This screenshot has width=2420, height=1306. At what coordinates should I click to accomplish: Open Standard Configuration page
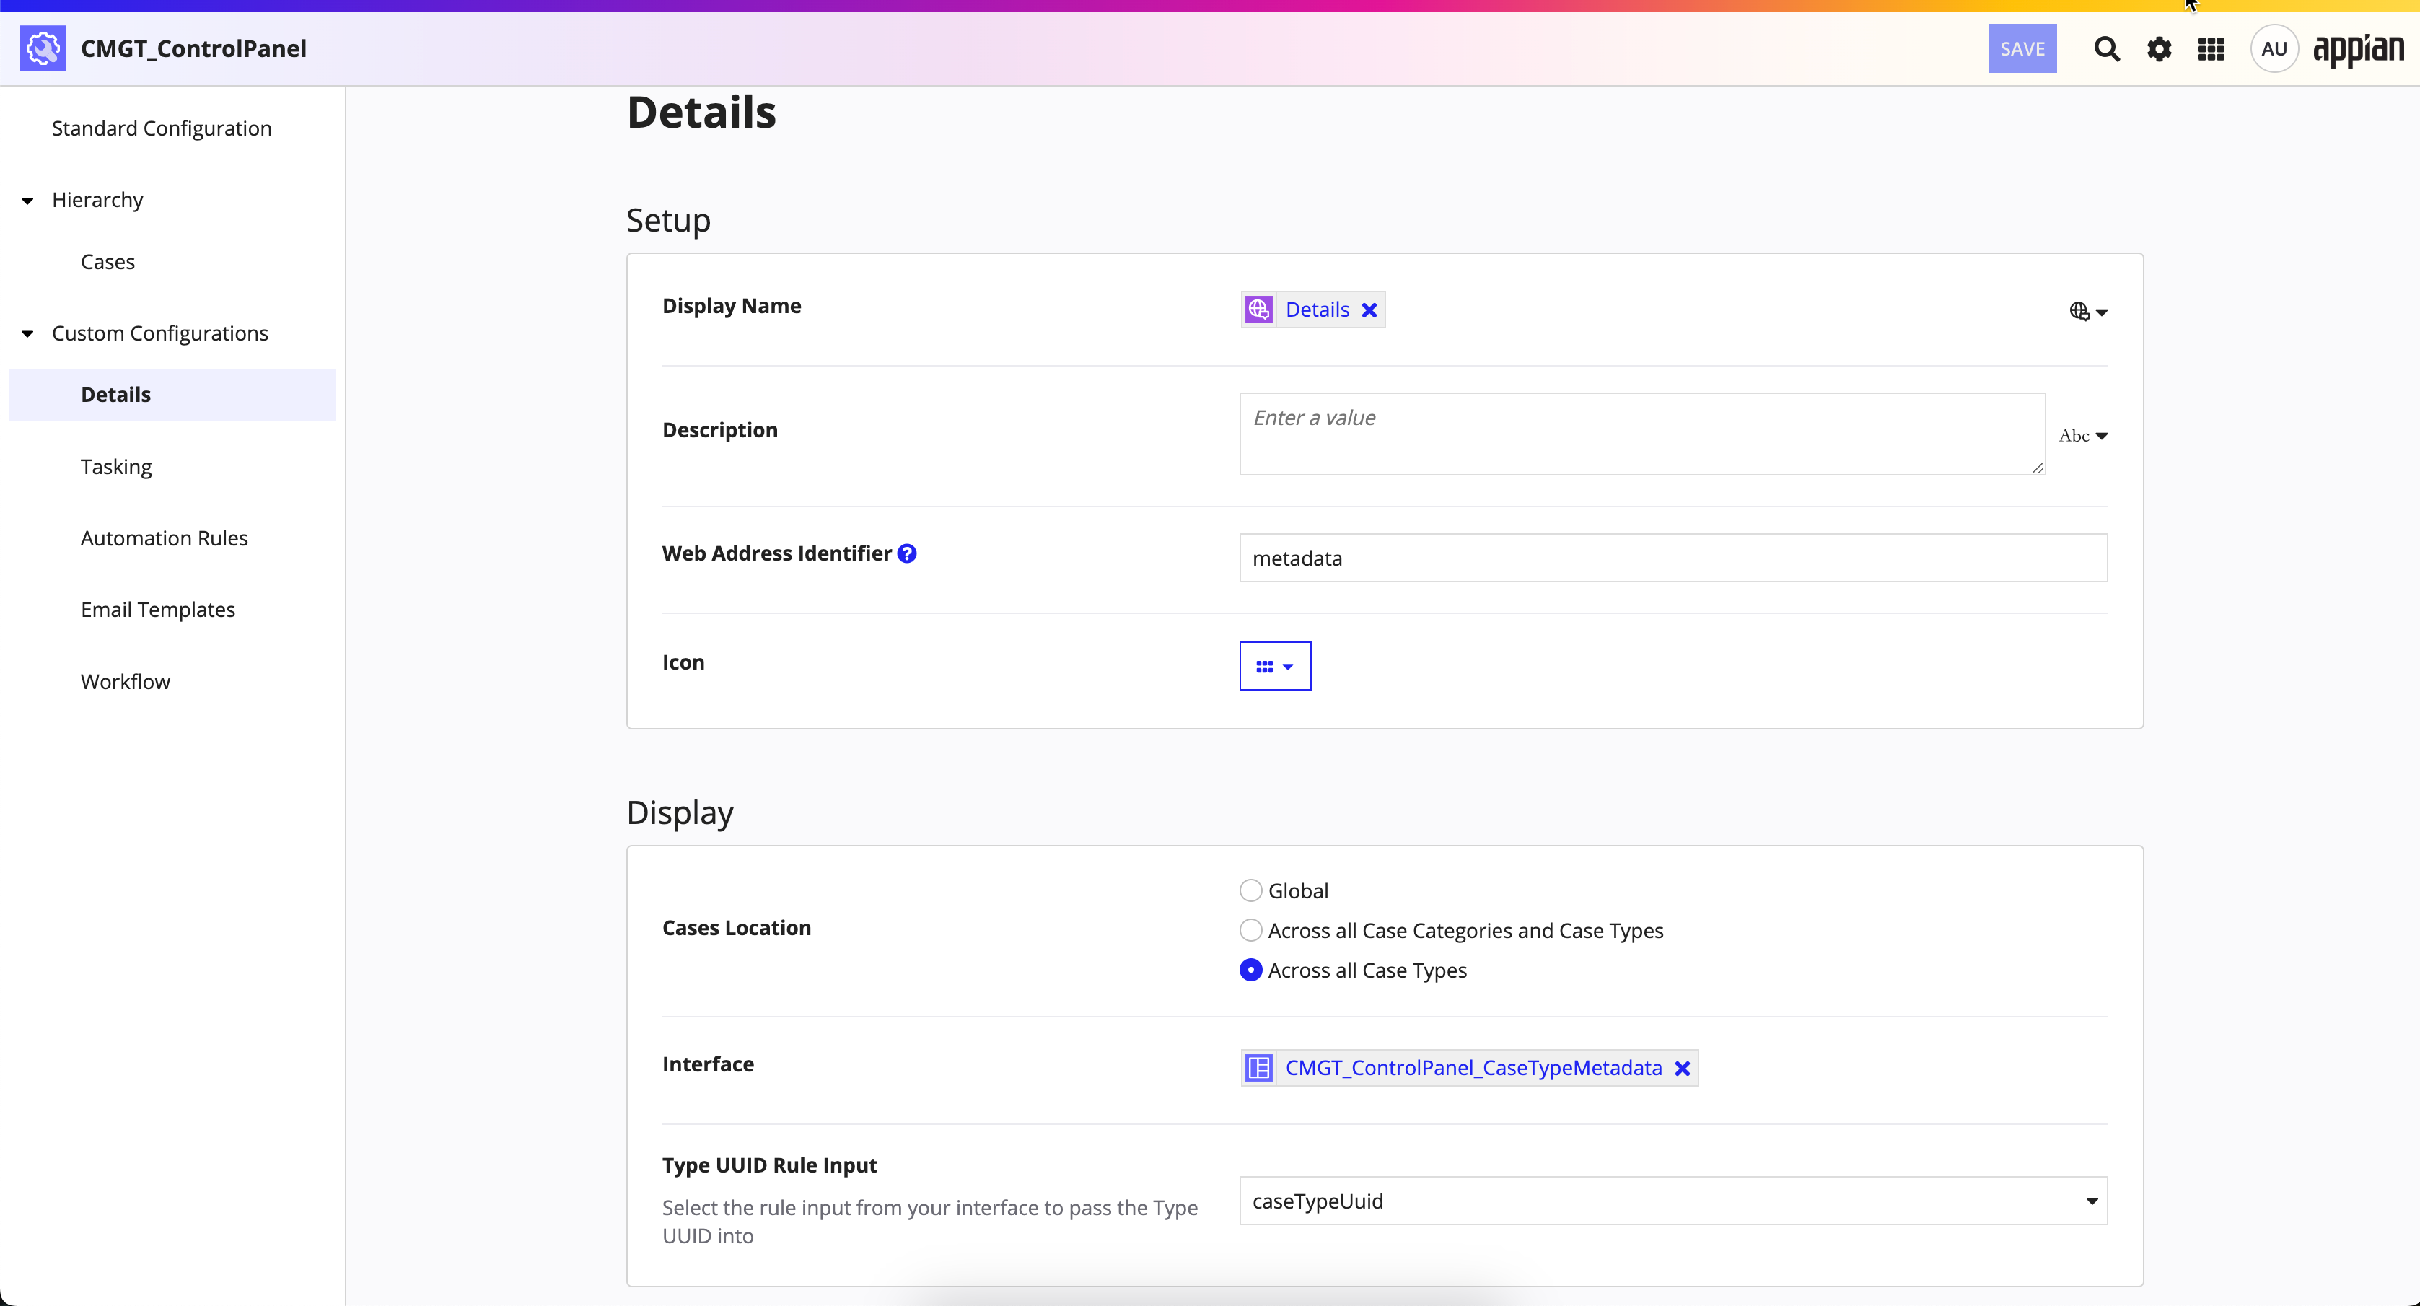click(x=162, y=128)
